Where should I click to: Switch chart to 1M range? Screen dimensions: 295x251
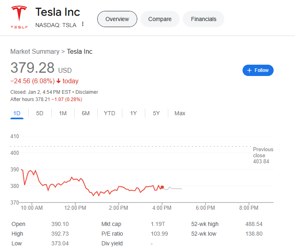[x=63, y=113]
